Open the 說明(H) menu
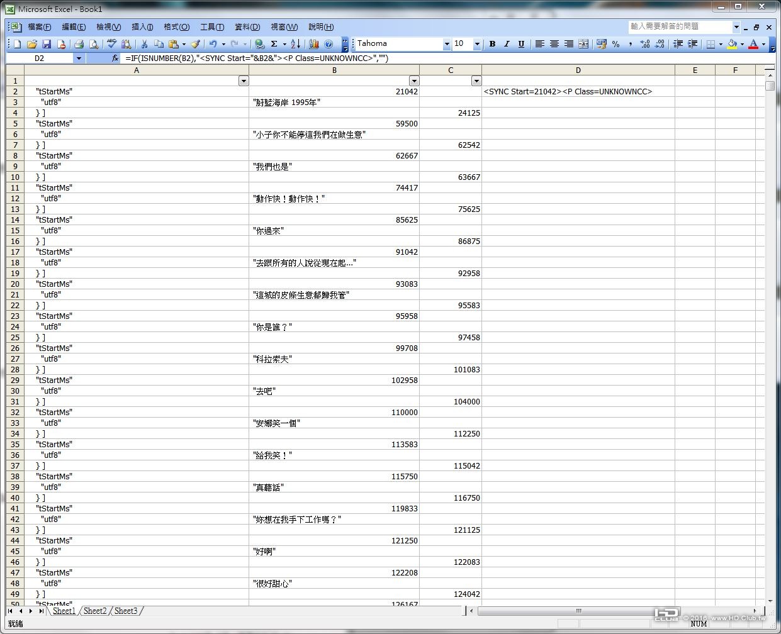This screenshot has width=781, height=634. coord(321,27)
